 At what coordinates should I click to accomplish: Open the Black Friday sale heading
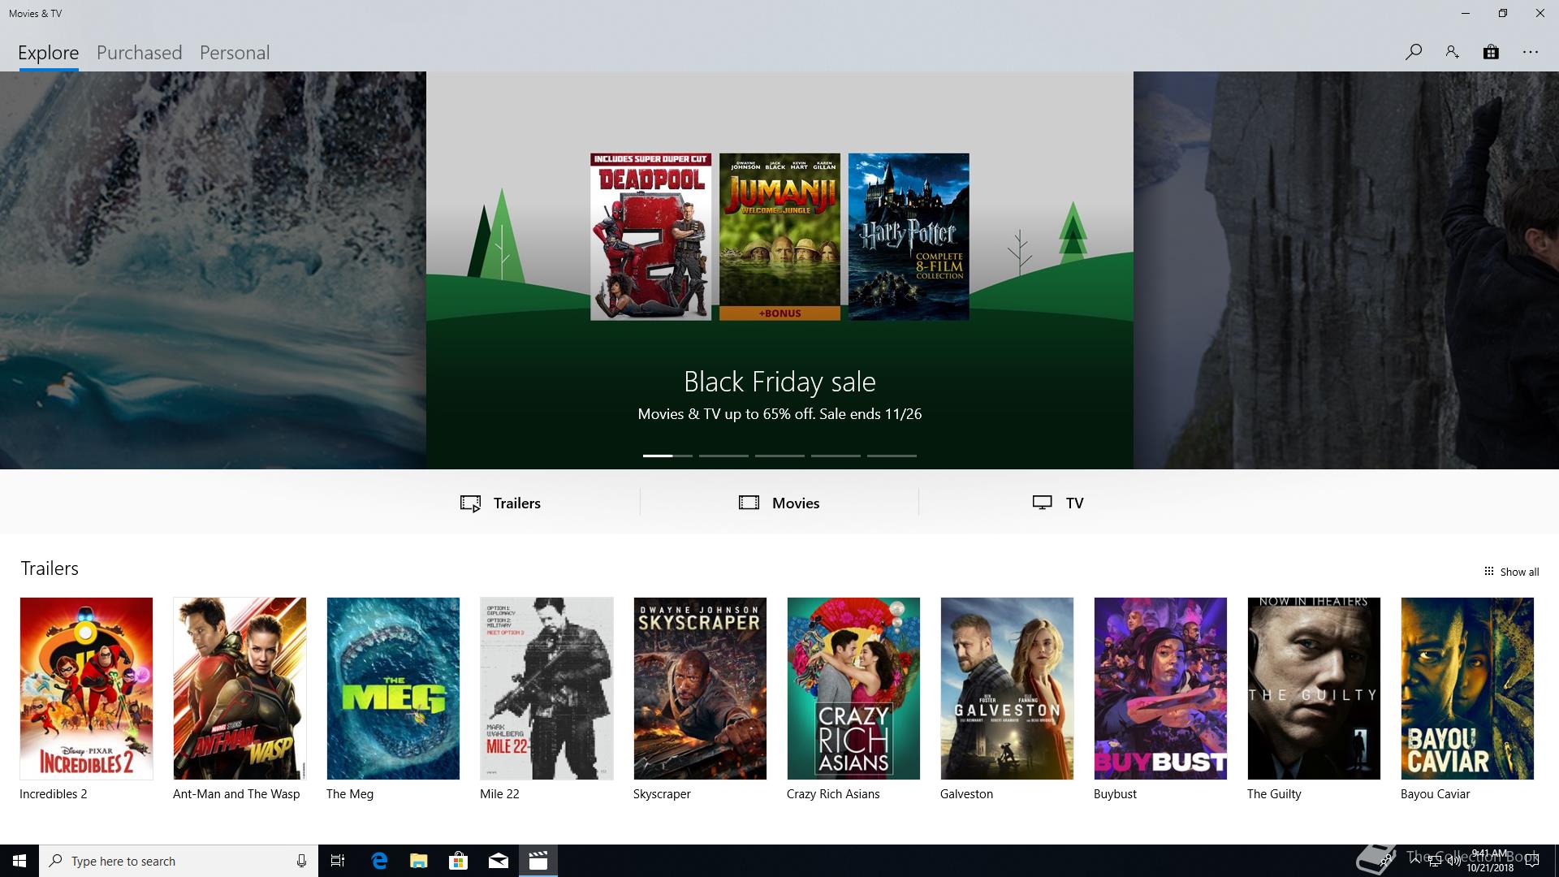[779, 382]
